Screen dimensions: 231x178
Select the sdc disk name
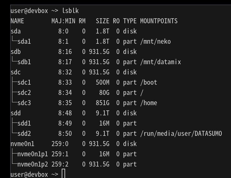pos(16,72)
